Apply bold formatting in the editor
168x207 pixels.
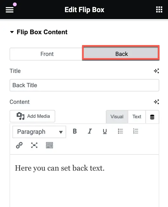tap(75, 131)
